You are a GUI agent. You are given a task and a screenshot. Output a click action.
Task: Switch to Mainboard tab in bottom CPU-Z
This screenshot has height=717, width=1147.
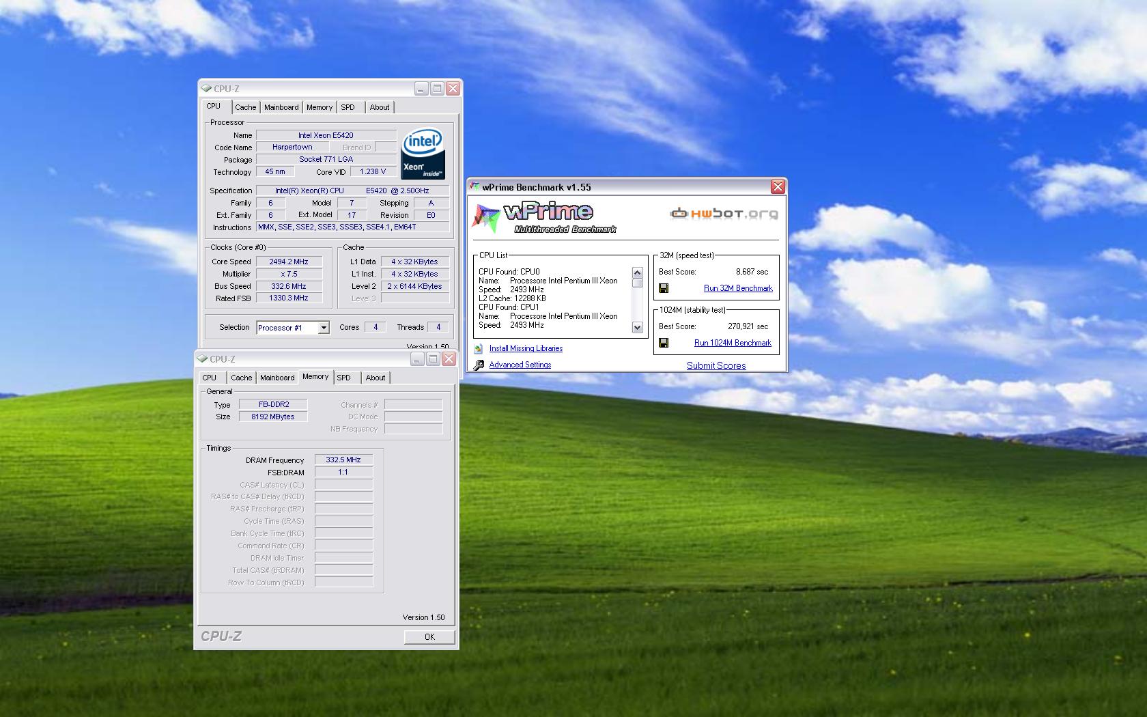click(277, 378)
